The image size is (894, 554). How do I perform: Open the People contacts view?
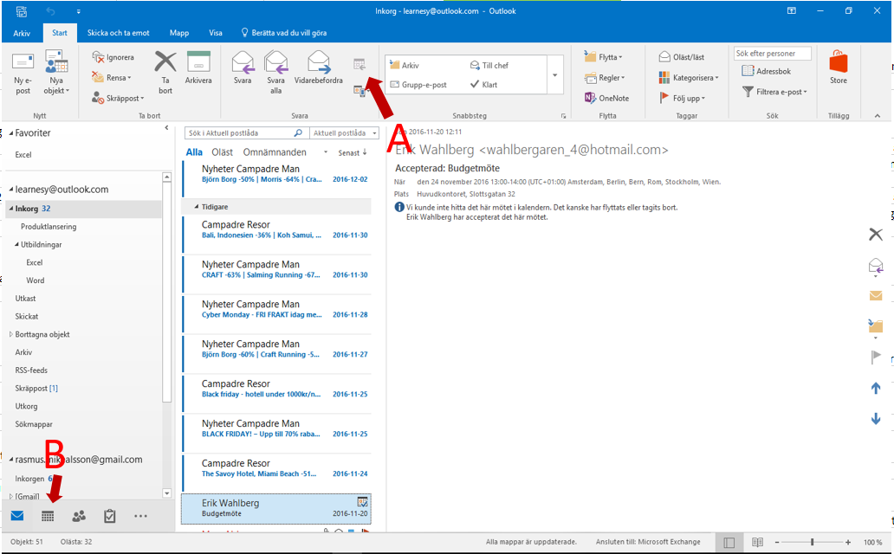click(x=79, y=517)
